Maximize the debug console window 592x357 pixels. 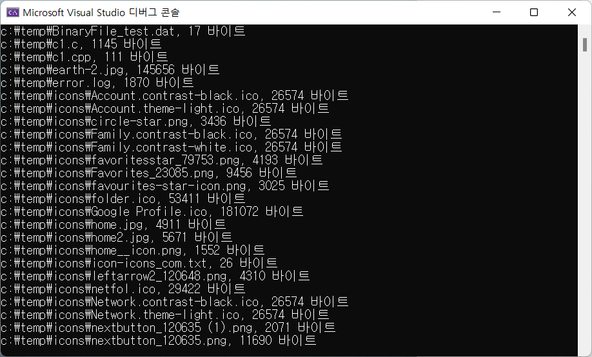coord(534,12)
